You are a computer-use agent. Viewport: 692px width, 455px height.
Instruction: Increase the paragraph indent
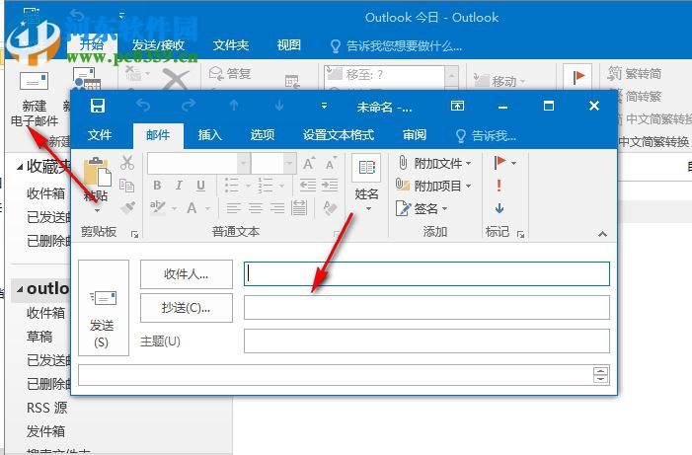pos(330,186)
